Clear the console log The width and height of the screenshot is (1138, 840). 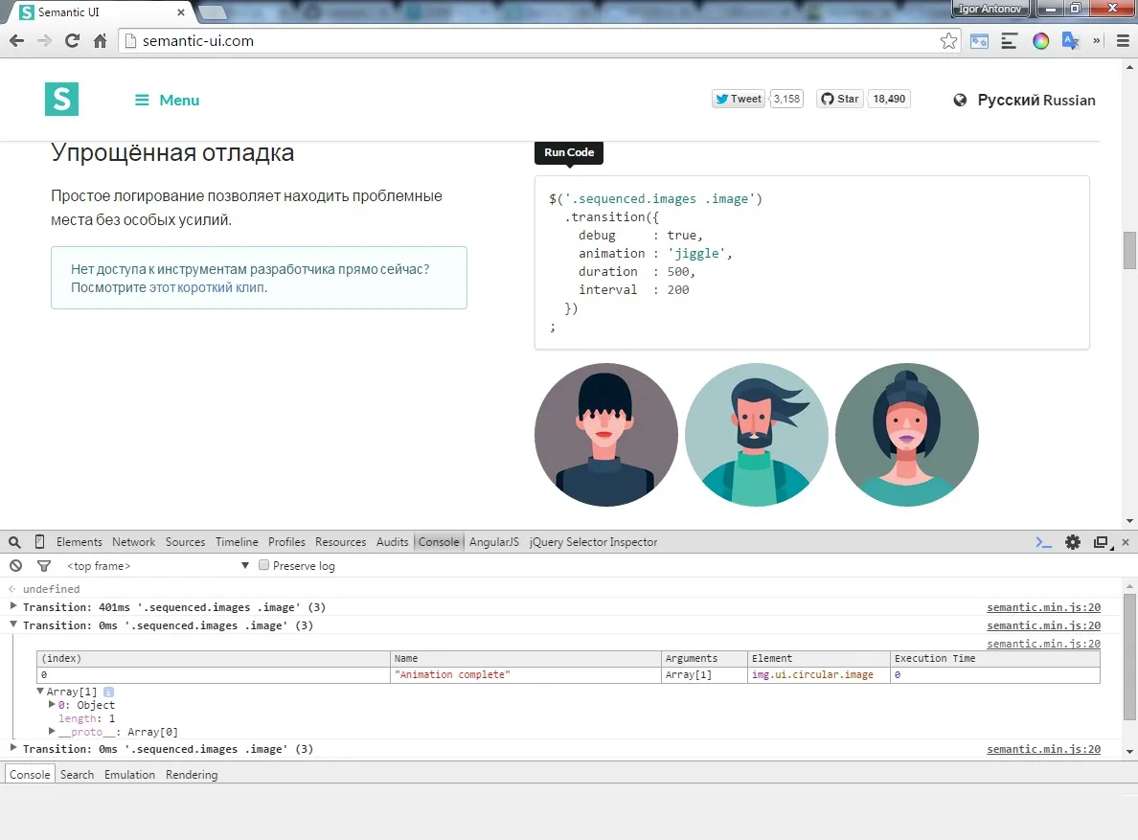point(16,566)
